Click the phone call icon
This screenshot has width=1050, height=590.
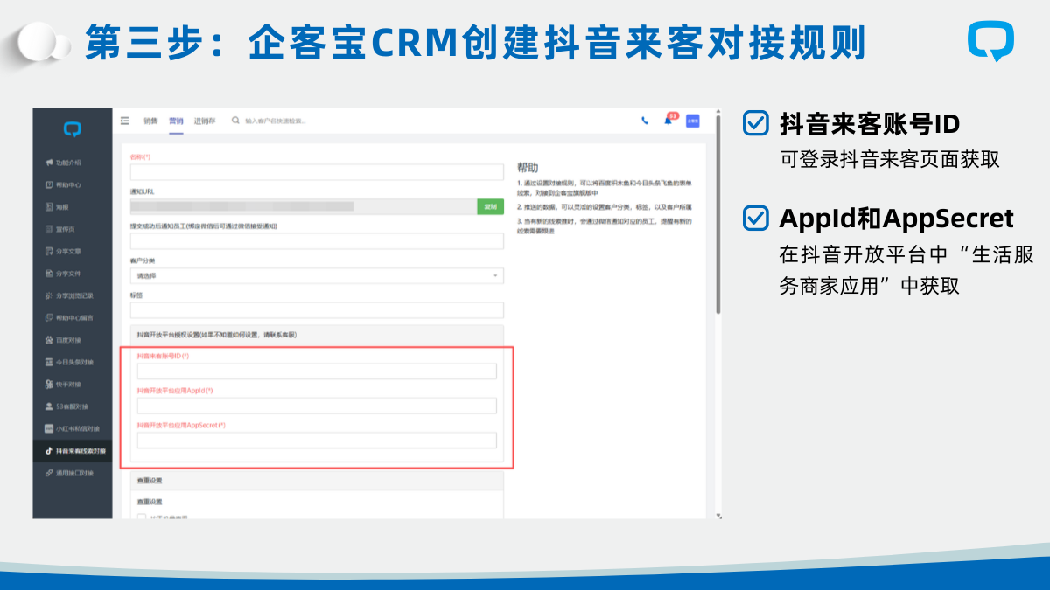pos(645,121)
